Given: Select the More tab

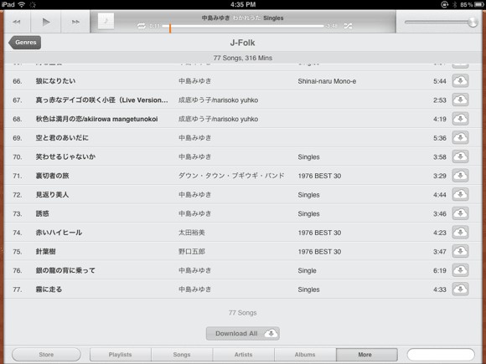Looking at the screenshot, I should [367, 355].
